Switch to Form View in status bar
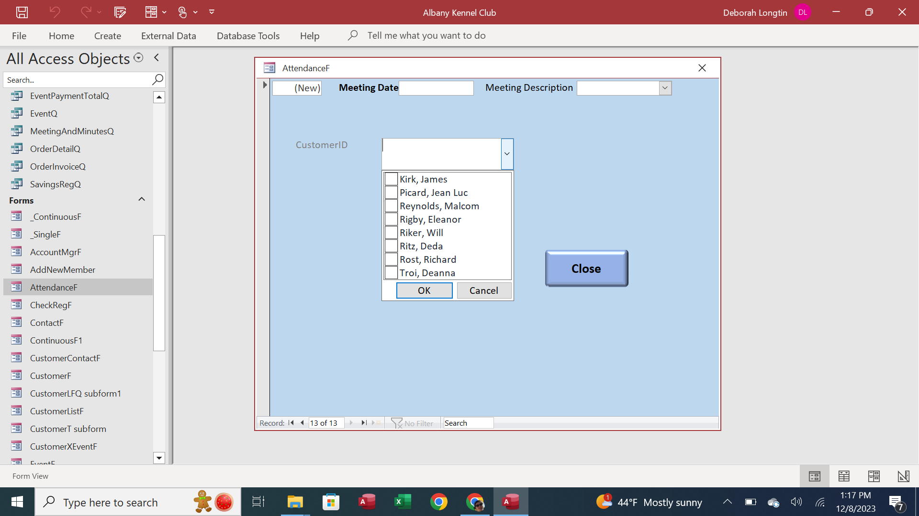Viewport: 919px width, 516px height. (x=815, y=476)
